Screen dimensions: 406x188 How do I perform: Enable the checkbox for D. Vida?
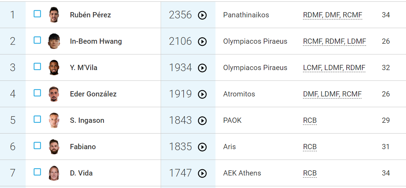pyautogui.click(x=37, y=172)
